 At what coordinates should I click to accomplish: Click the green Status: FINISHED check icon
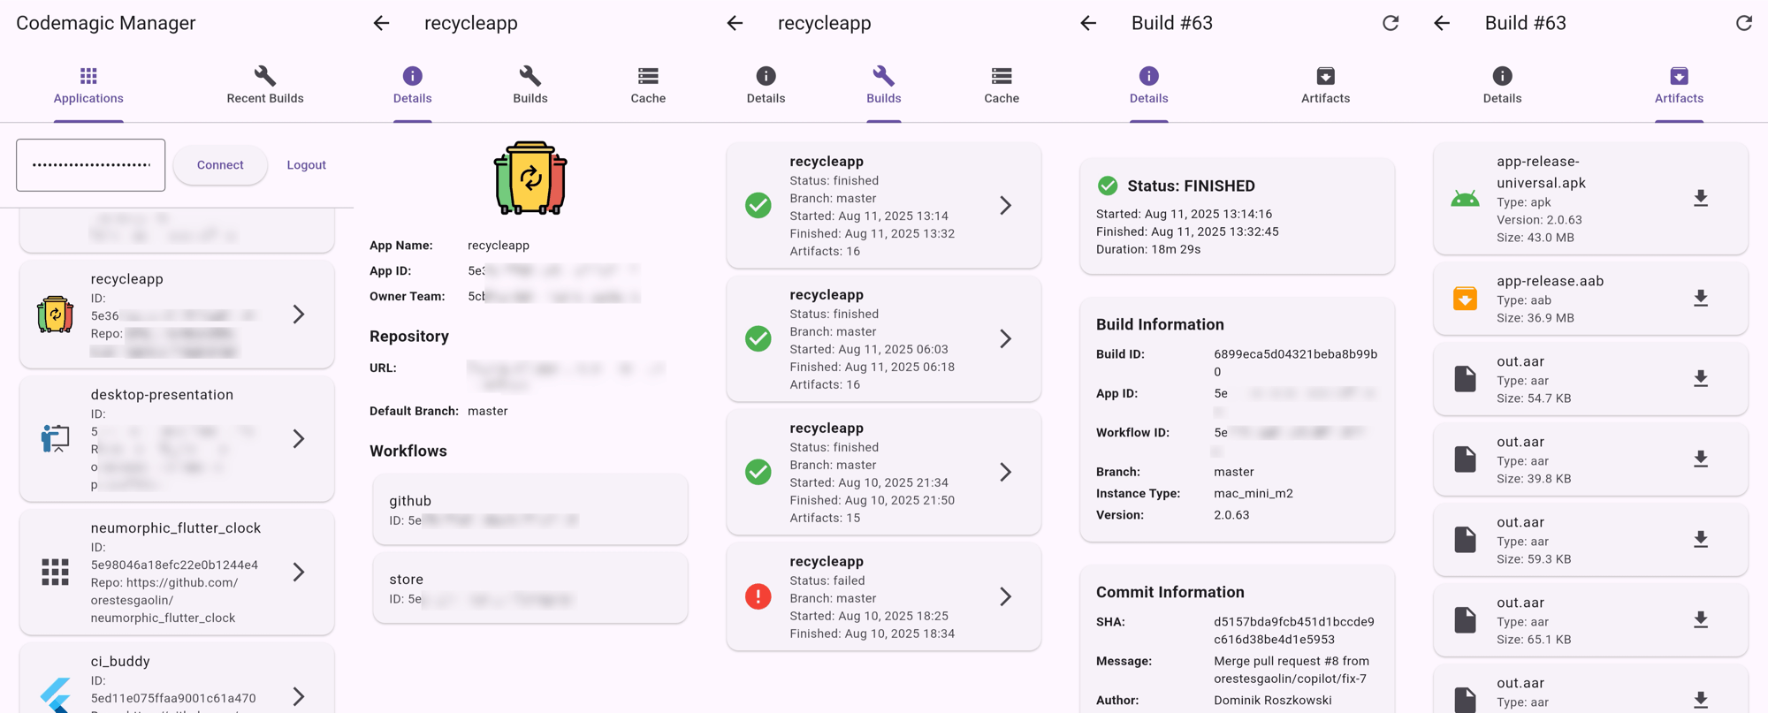1108,186
